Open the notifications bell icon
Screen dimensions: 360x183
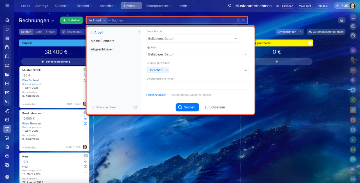click(353, 17)
